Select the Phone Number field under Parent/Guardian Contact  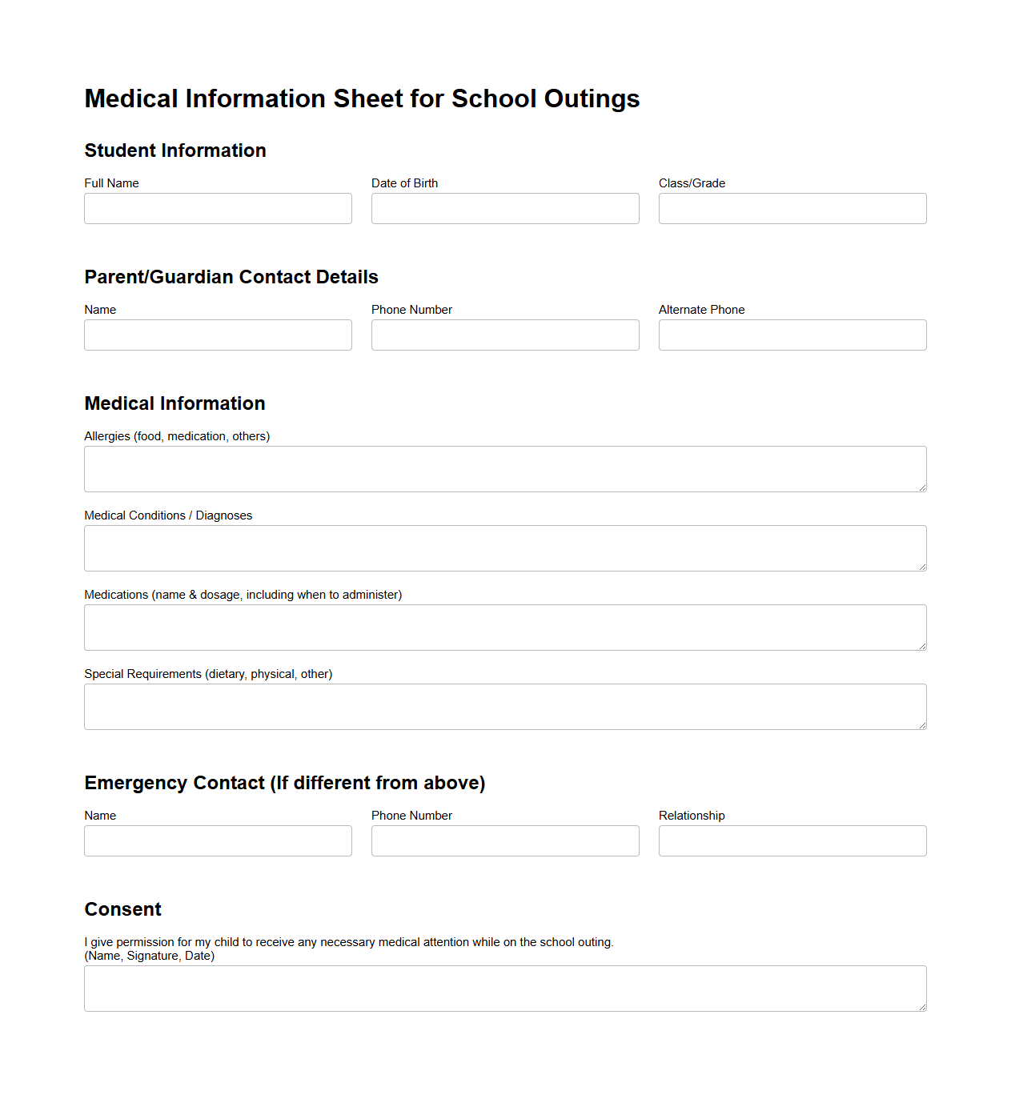click(x=505, y=335)
